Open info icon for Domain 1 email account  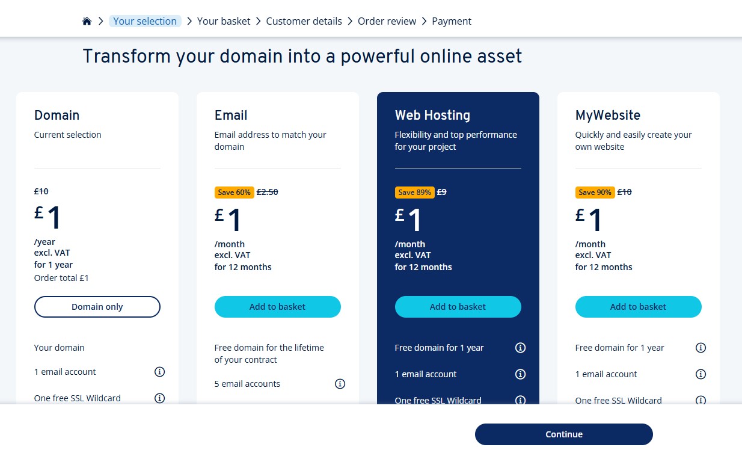[159, 372]
